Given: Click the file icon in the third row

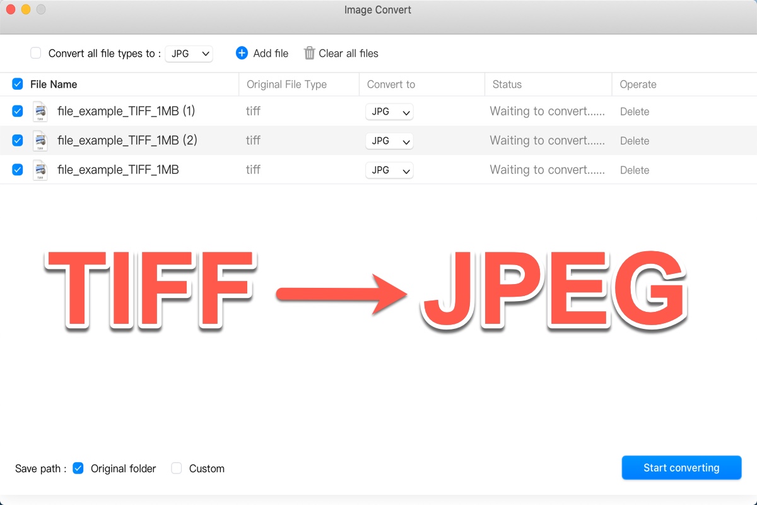Looking at the screenshot, I should pyautogui.click(x=40, y=170).
